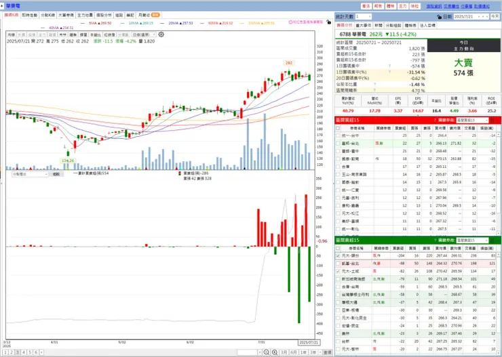
Task: Click page number 3 below the chart
Action: (17, 352)
